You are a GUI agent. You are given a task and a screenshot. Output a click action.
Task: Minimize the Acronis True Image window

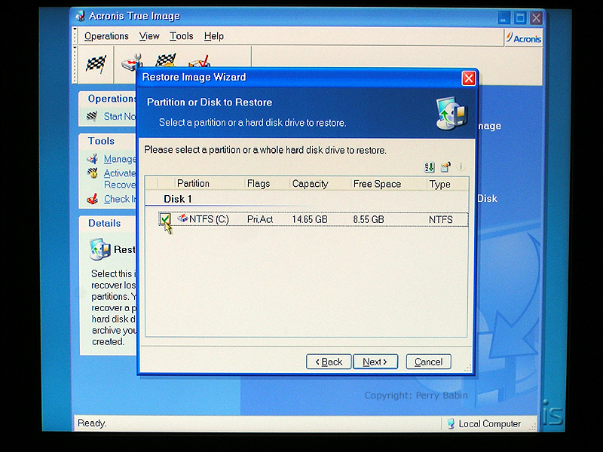pos(504,18)
